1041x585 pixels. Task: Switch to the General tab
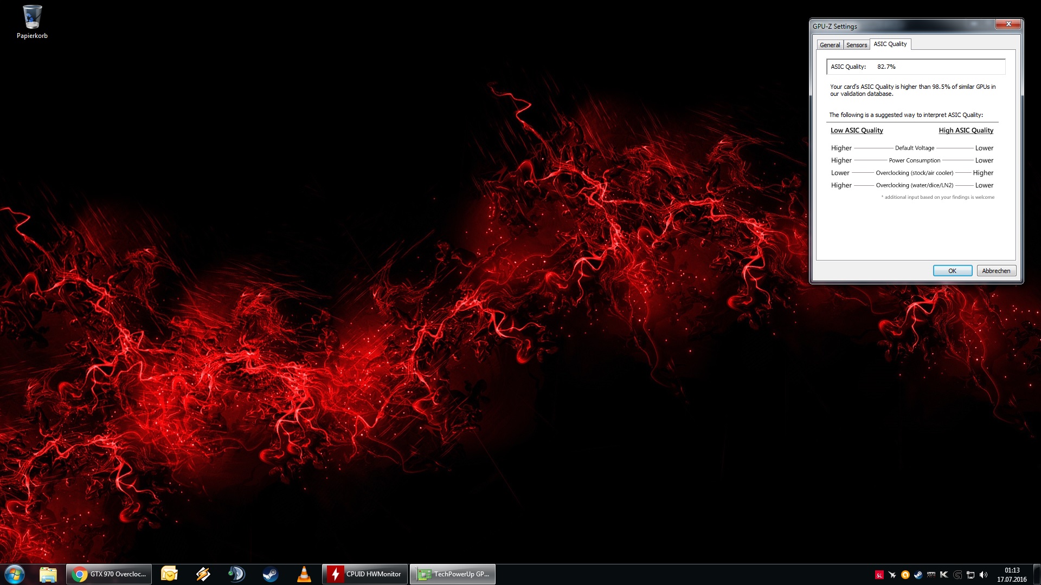point(830,45)
